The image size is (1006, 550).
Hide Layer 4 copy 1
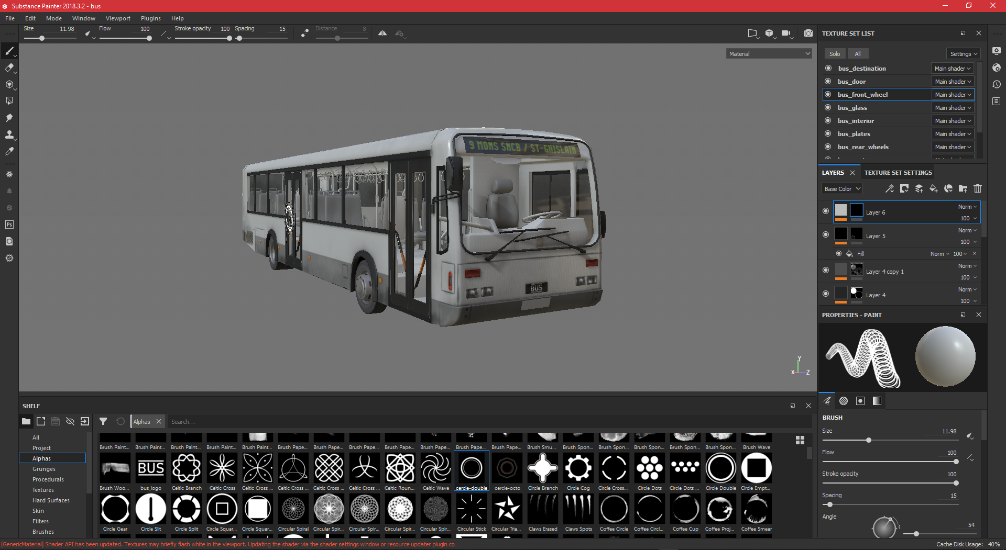pos(826,271)
